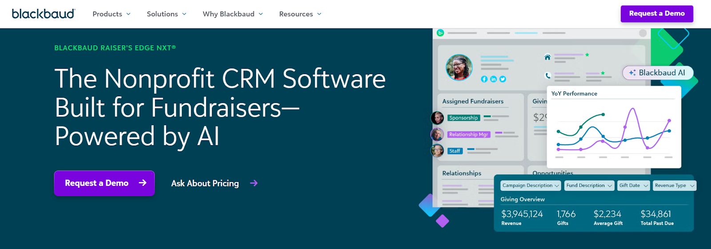Image resolution: width=711 pixels, height=249 pixels.
Task: Open the Products menu
Action: click(112, 14)
